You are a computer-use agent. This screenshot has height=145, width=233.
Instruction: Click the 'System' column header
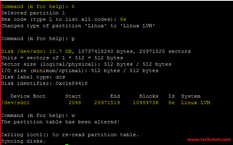pos(191,96)
